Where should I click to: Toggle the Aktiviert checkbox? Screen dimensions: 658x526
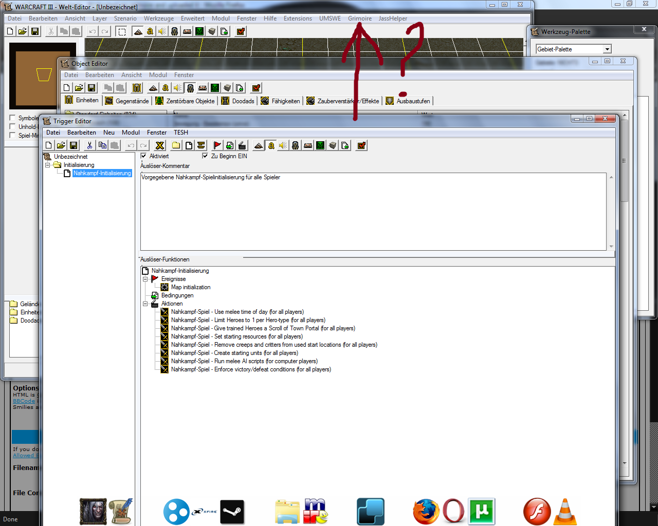[x=144, y=156]
